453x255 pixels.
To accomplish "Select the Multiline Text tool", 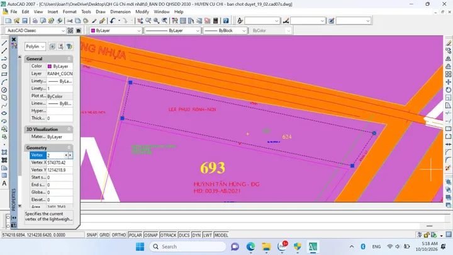I will pyautogui.click(x=4, y=183).
